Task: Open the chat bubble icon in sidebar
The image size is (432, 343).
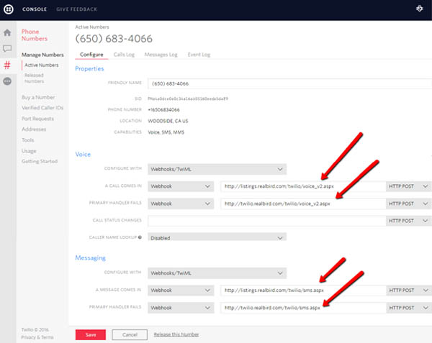Action: point(7,49)
